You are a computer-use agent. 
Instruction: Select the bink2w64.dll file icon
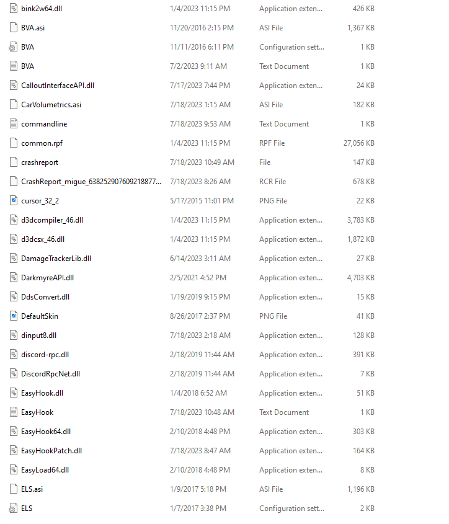pyautogui.click(x=14, y=8)
